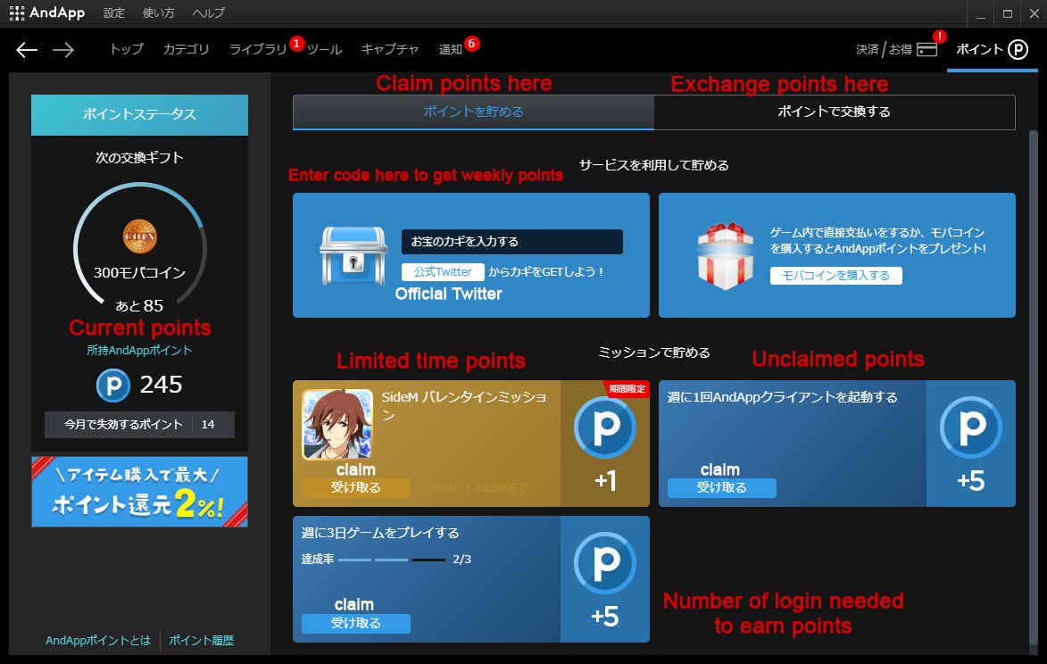The height and width of the screenshot is (664, 1047).
Task: Go back with the left arrow
Action: (27, 49)
